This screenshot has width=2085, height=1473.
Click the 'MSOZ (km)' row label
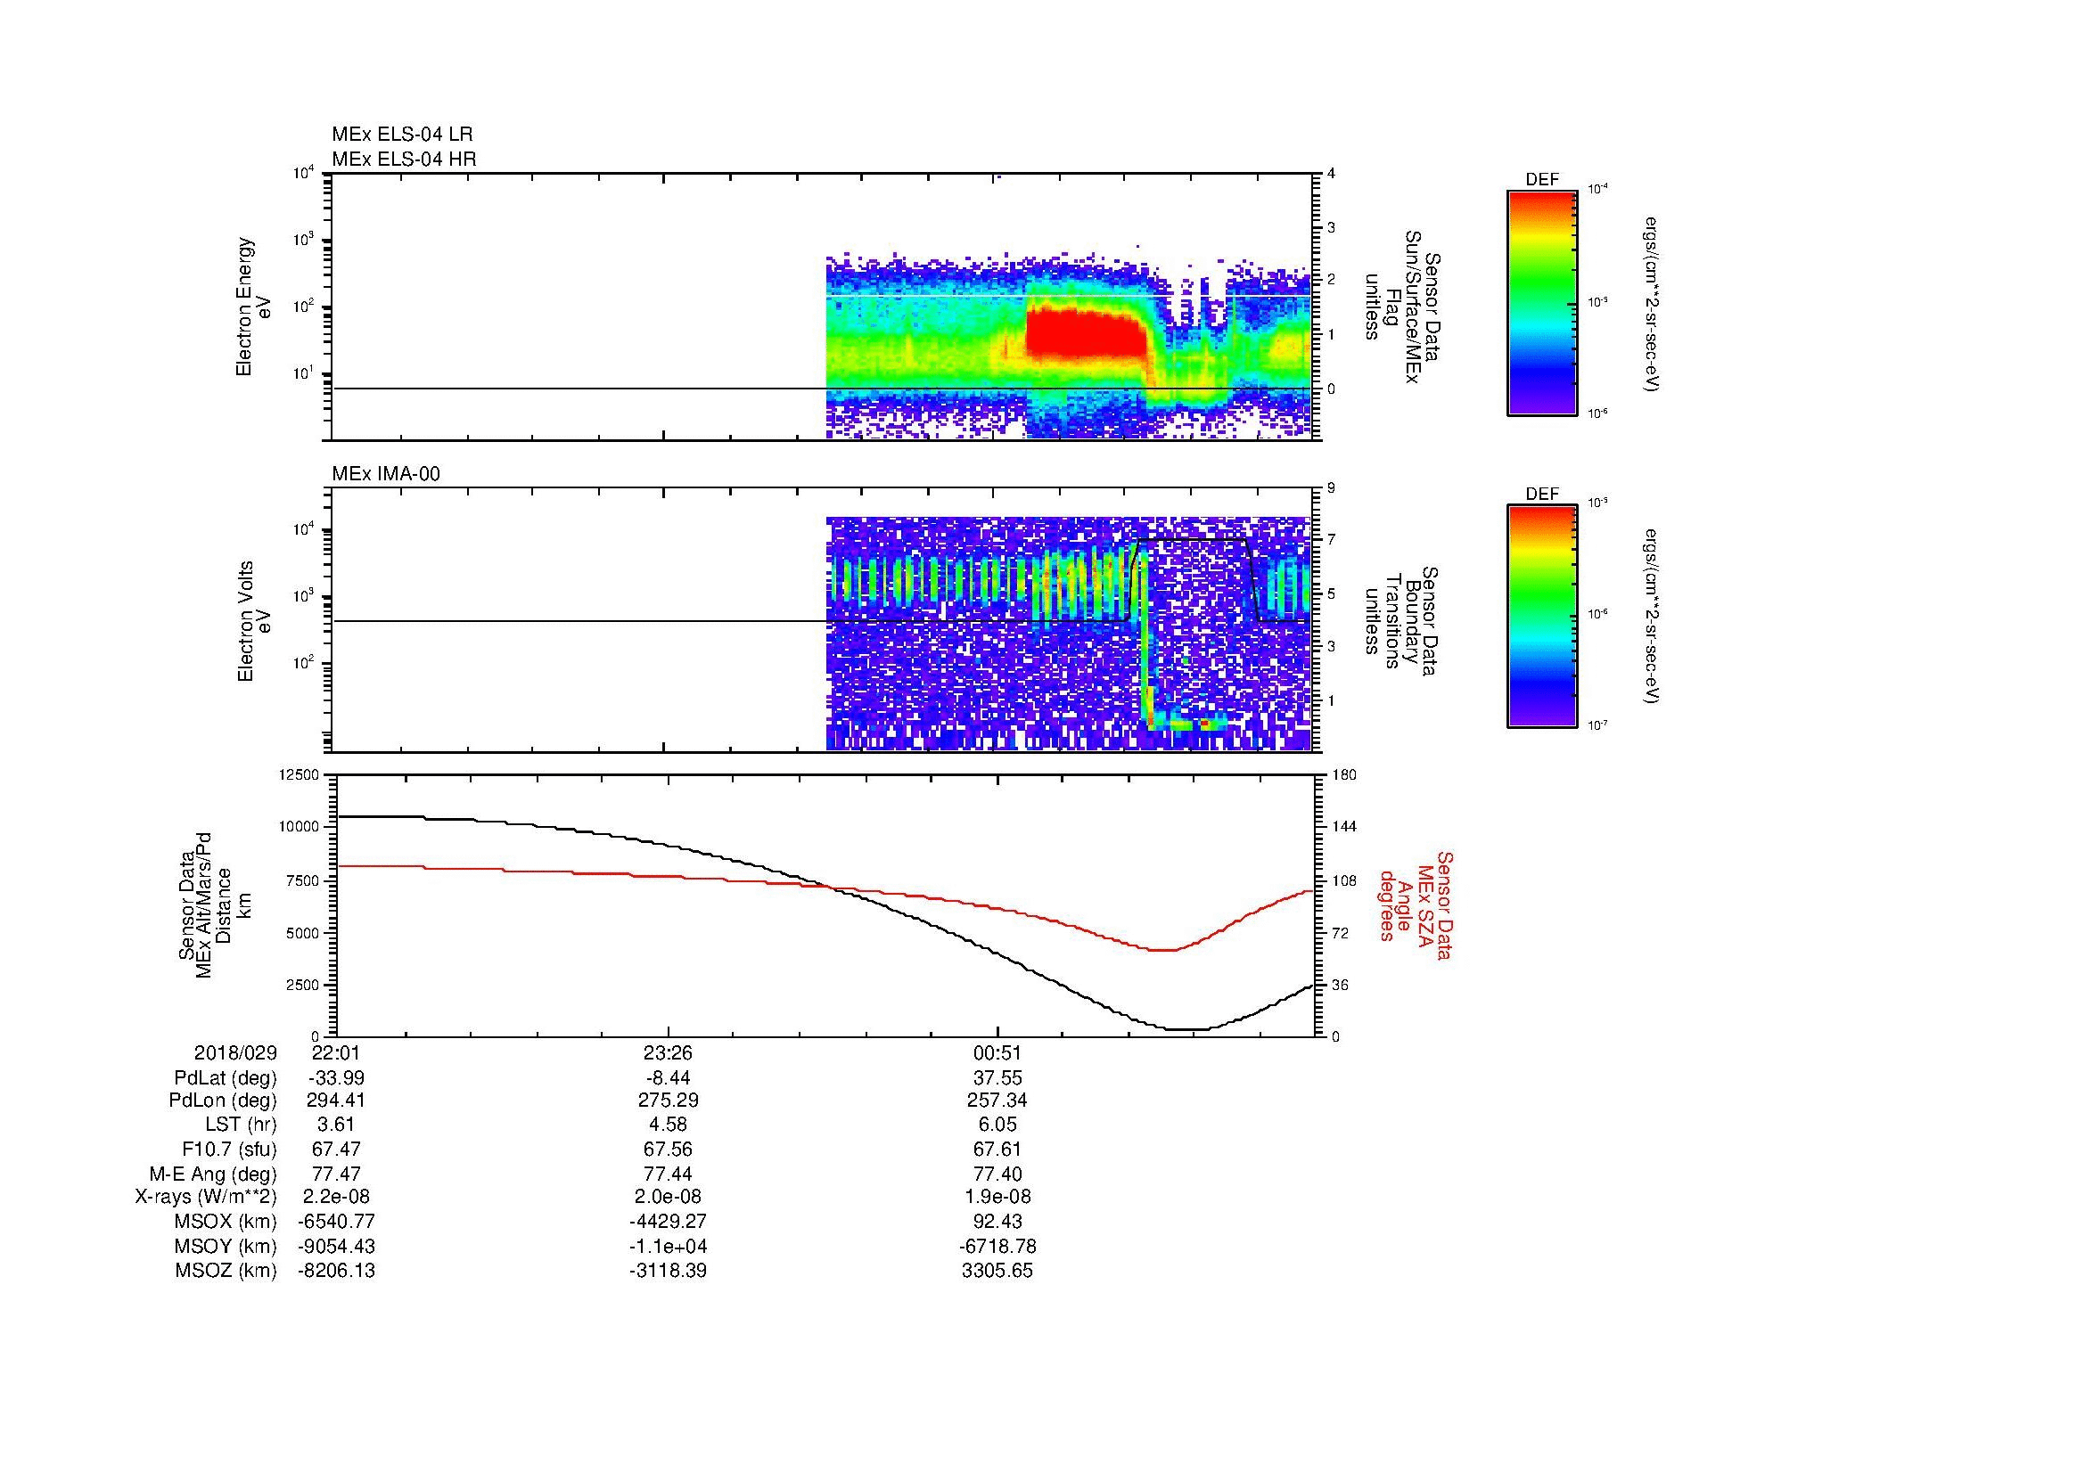click(x=226, y=1271)
